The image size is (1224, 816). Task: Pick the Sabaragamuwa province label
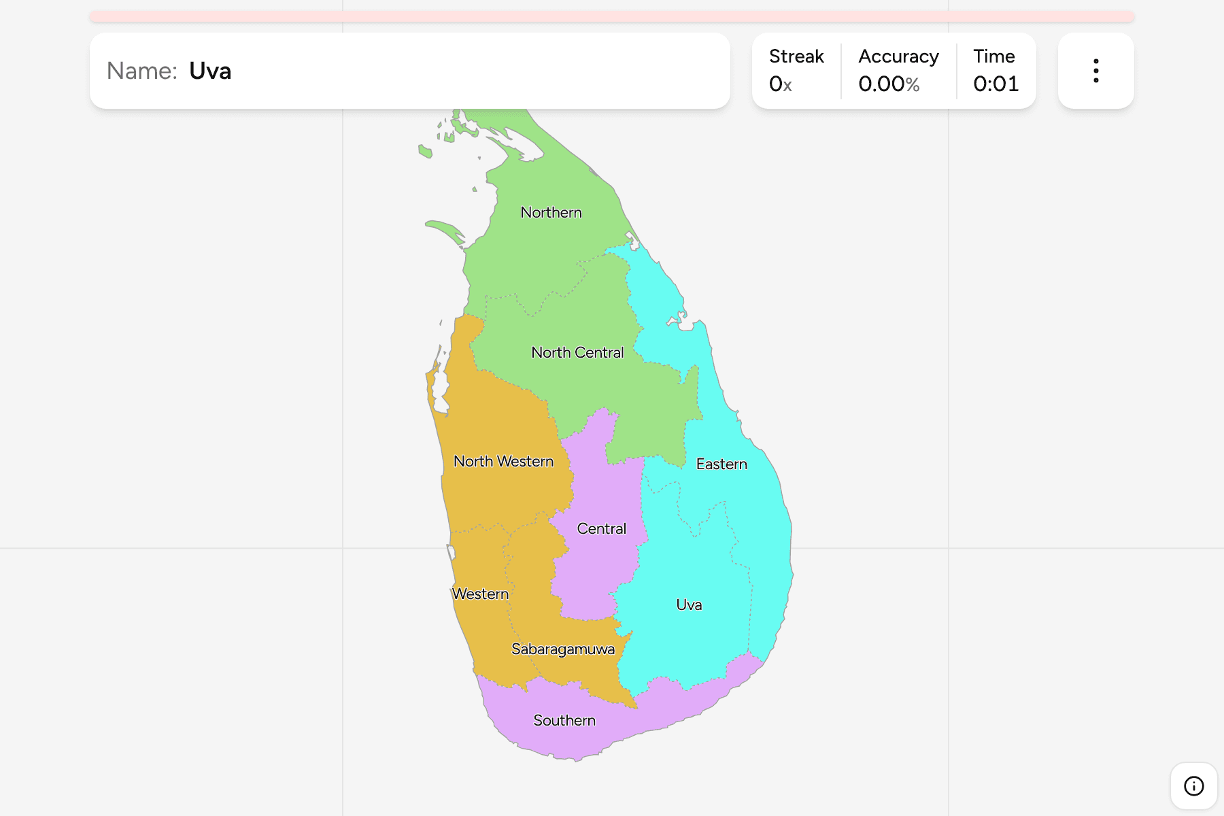(x=563, y=649)
